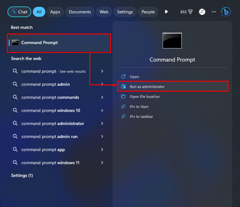Expand chevron next to 'command prompt administrator'

pos(102,123)
